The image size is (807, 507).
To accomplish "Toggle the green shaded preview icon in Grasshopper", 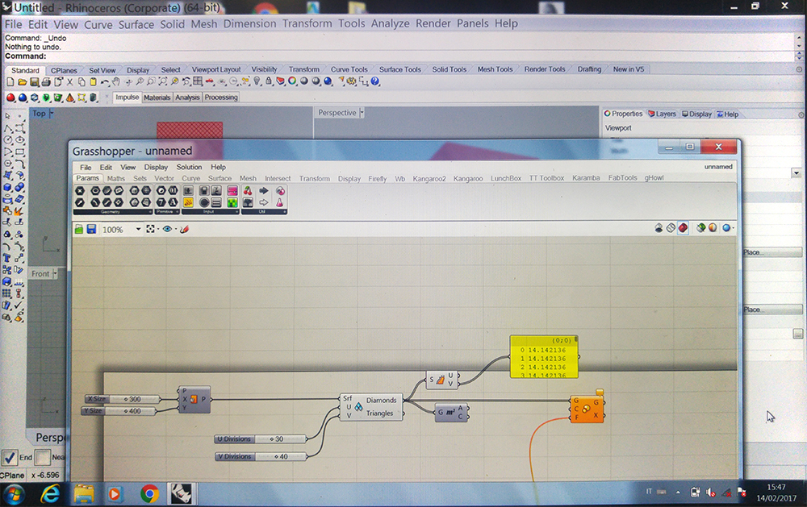I will (701, 228).
